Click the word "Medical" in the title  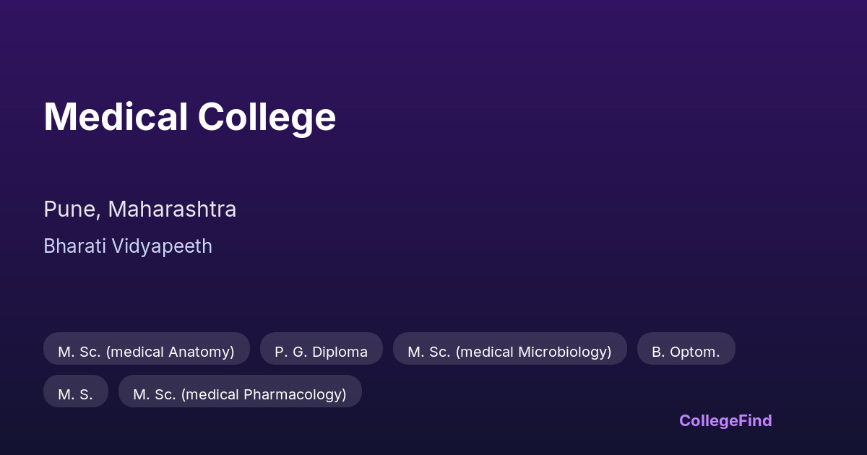coord(115,117)
